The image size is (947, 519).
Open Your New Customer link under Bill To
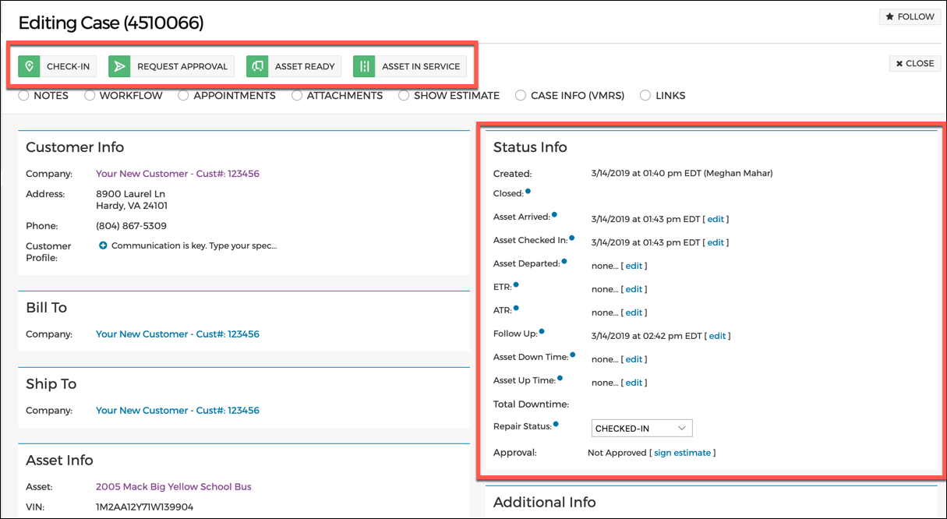point(177,334)
